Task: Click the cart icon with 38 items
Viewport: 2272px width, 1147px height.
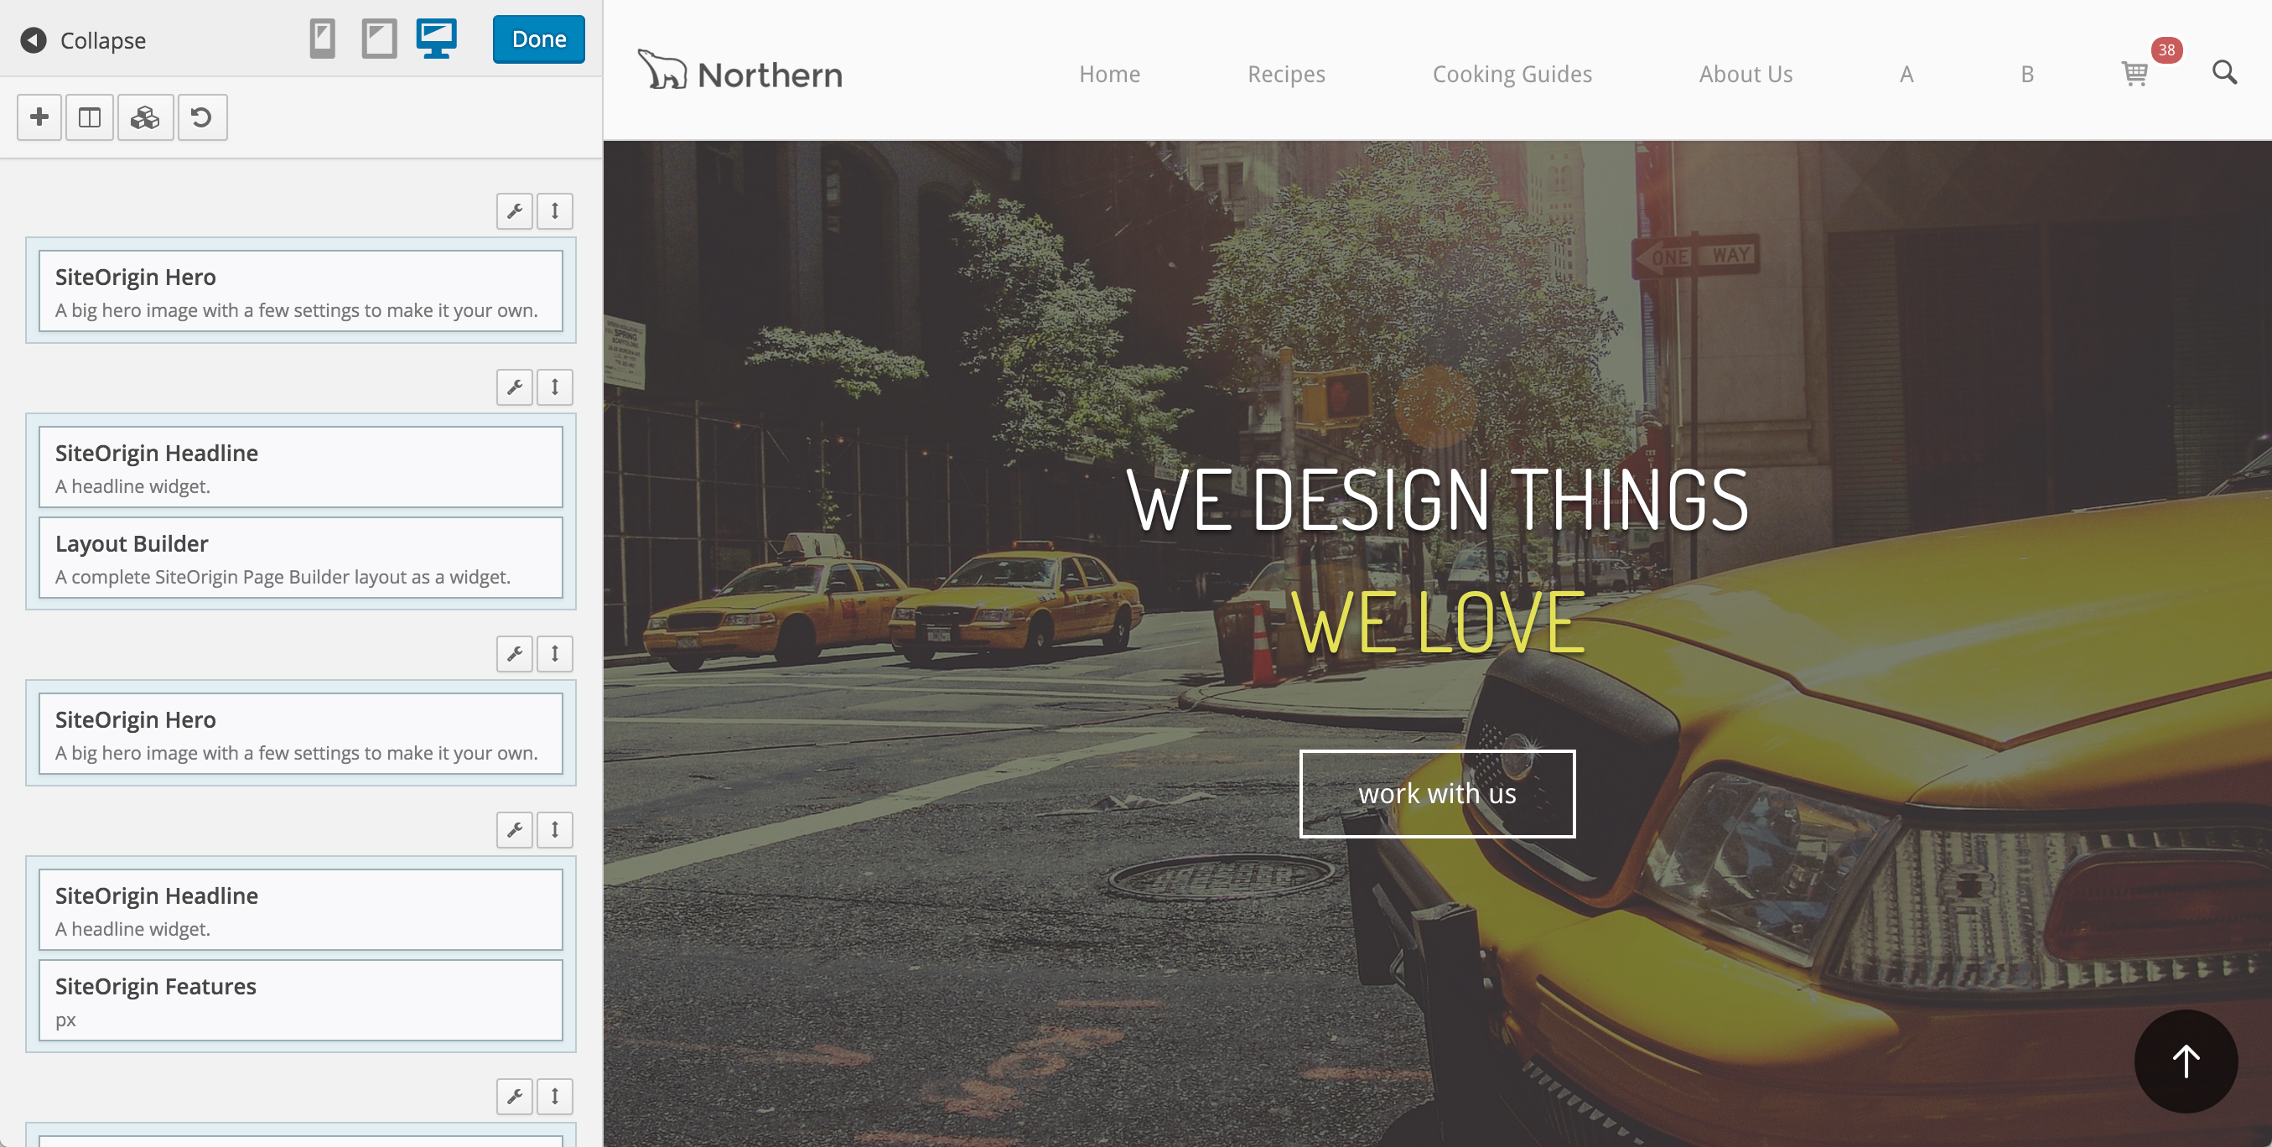Action: point(2136,73)
